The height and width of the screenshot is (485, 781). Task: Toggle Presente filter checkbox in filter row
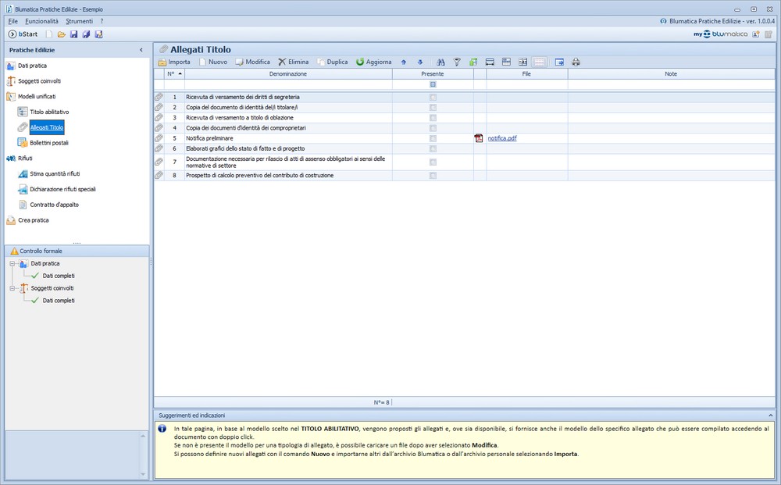coord(433,84)
